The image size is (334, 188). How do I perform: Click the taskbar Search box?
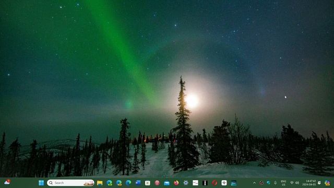70,183
